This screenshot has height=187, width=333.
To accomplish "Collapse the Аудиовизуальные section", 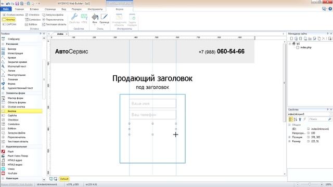I will tap(3, 146).
